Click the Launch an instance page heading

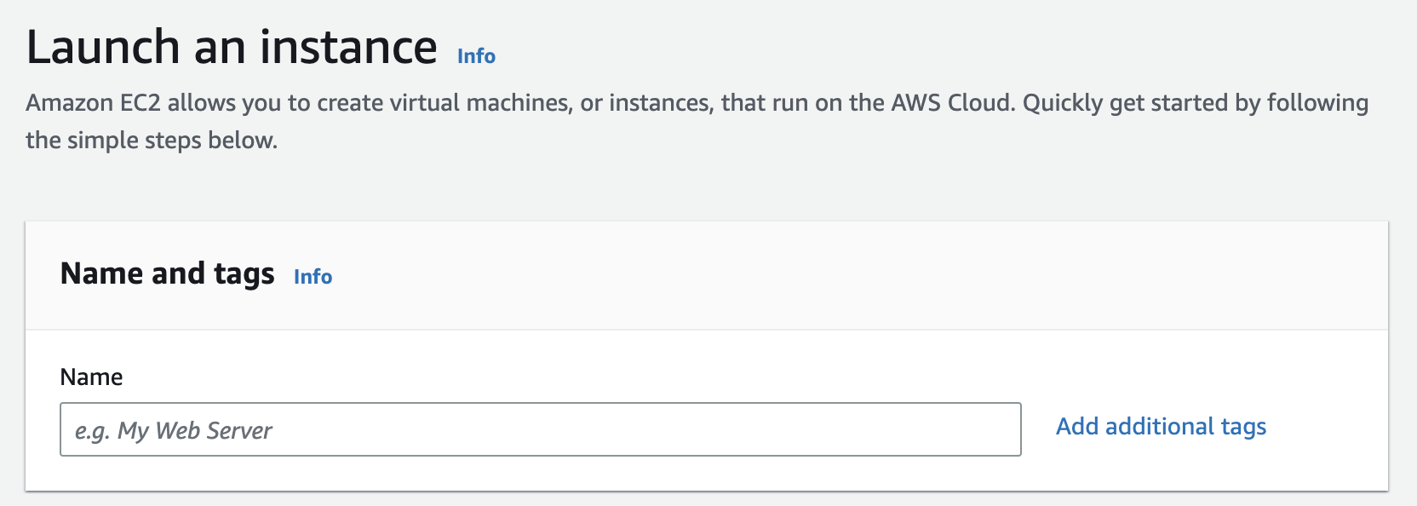[232, 47]
